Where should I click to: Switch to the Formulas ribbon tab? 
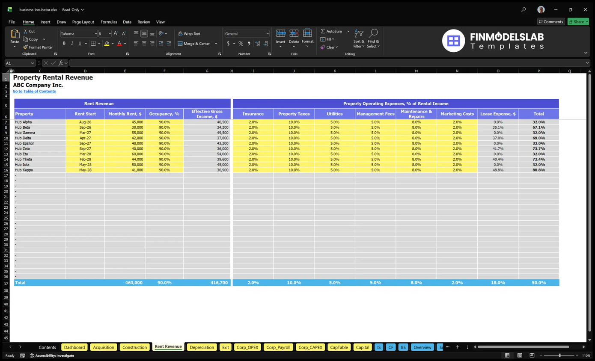(109, 22)
